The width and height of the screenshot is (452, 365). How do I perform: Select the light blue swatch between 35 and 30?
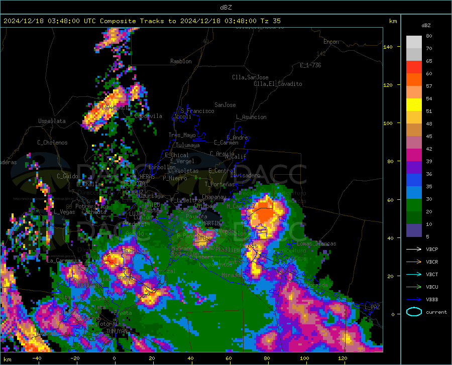pos(414,193)
